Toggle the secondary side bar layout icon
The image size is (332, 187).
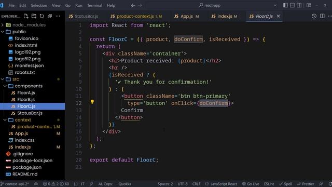(299, 5)
